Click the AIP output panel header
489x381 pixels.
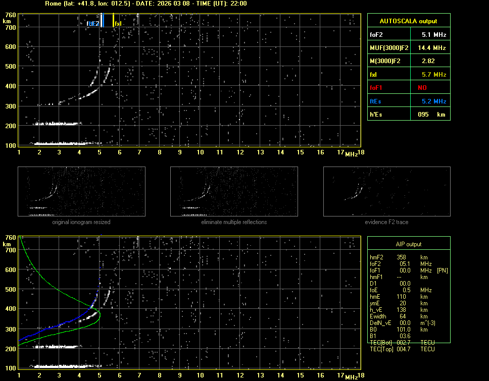click(408, 244)
